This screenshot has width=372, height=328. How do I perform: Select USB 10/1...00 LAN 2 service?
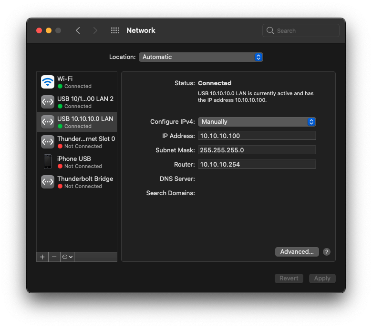(x=77, y=102)
